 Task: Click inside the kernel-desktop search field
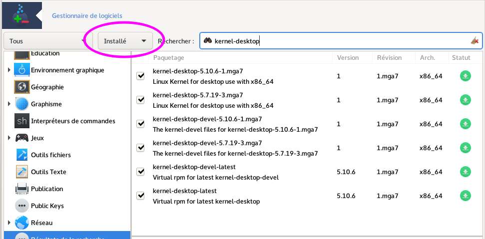[x=341, y=41]
